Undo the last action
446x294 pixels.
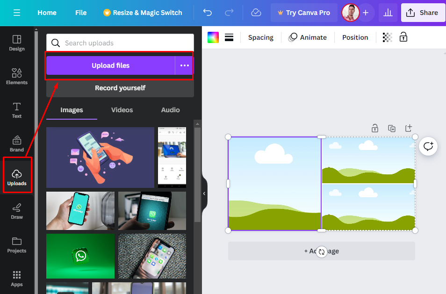click(208, 13)
